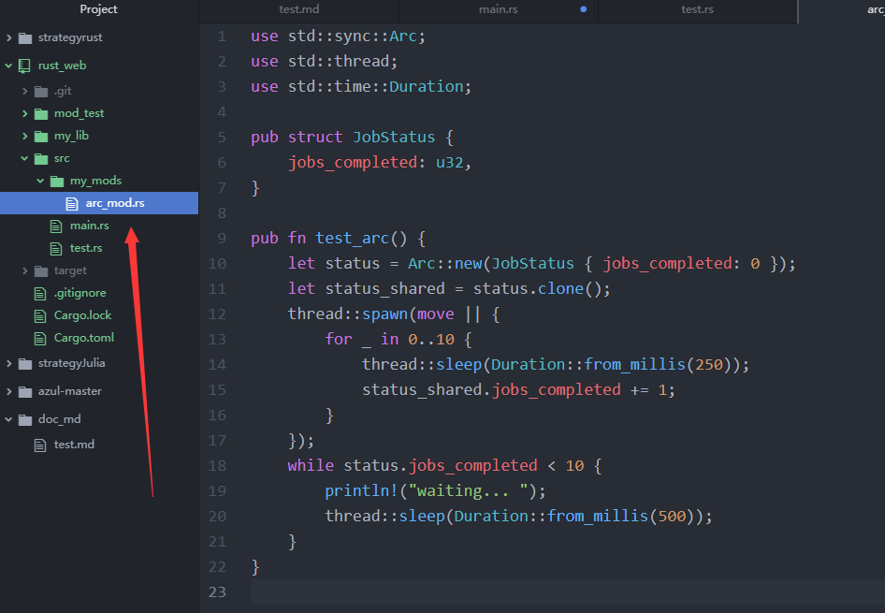
Task: Click line number 10 in the gutter
Action: pos(217,263)
